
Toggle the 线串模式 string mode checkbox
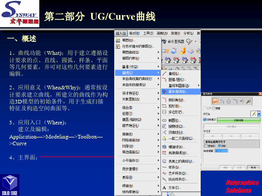pyautogui.click(x=205, y=120)
